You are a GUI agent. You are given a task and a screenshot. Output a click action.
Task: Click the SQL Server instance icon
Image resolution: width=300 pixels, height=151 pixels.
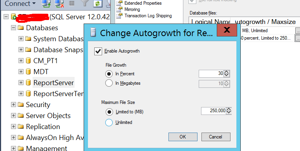point(13,16)
